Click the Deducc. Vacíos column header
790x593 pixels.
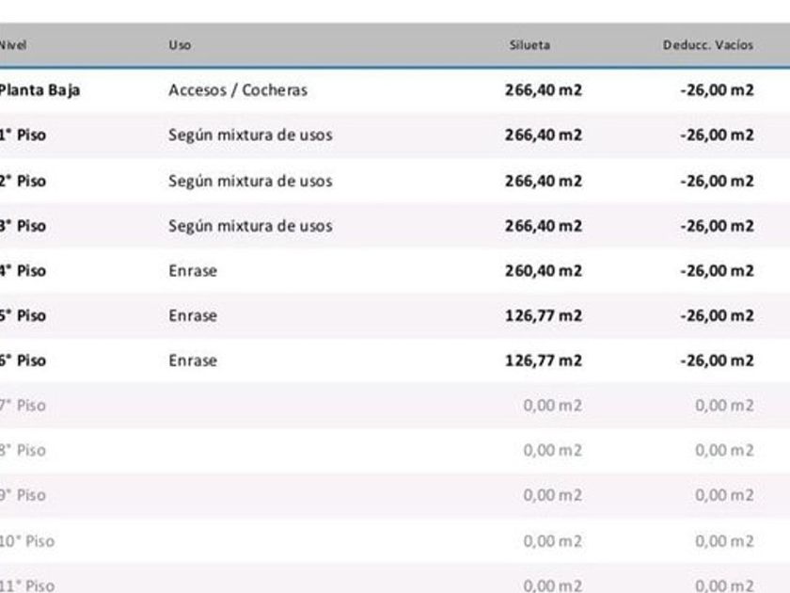pos(708,45)
